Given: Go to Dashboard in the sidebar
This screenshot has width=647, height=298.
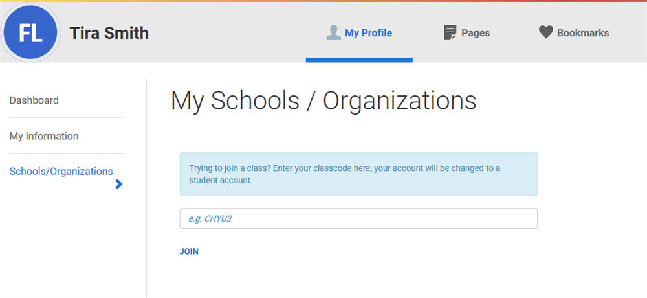Looking at the screenshot, I should 34,100.
